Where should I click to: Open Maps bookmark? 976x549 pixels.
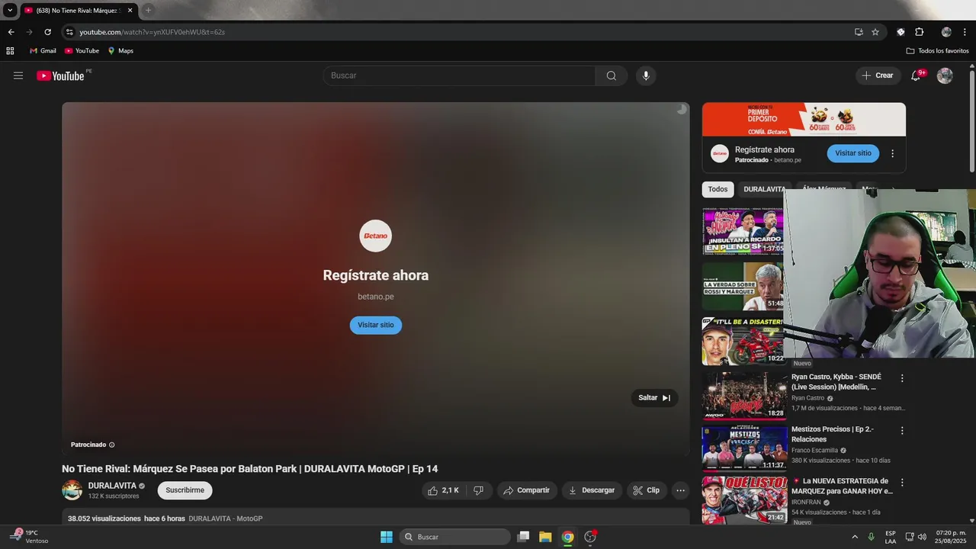pyautogui.click(x=120, y=51)
